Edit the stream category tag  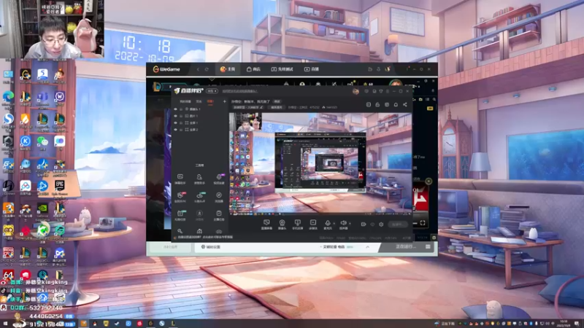(x=247, y=107)
